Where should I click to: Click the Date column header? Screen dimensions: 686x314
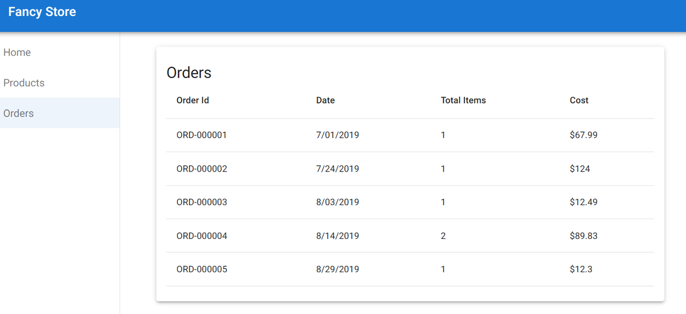[325, 100]
